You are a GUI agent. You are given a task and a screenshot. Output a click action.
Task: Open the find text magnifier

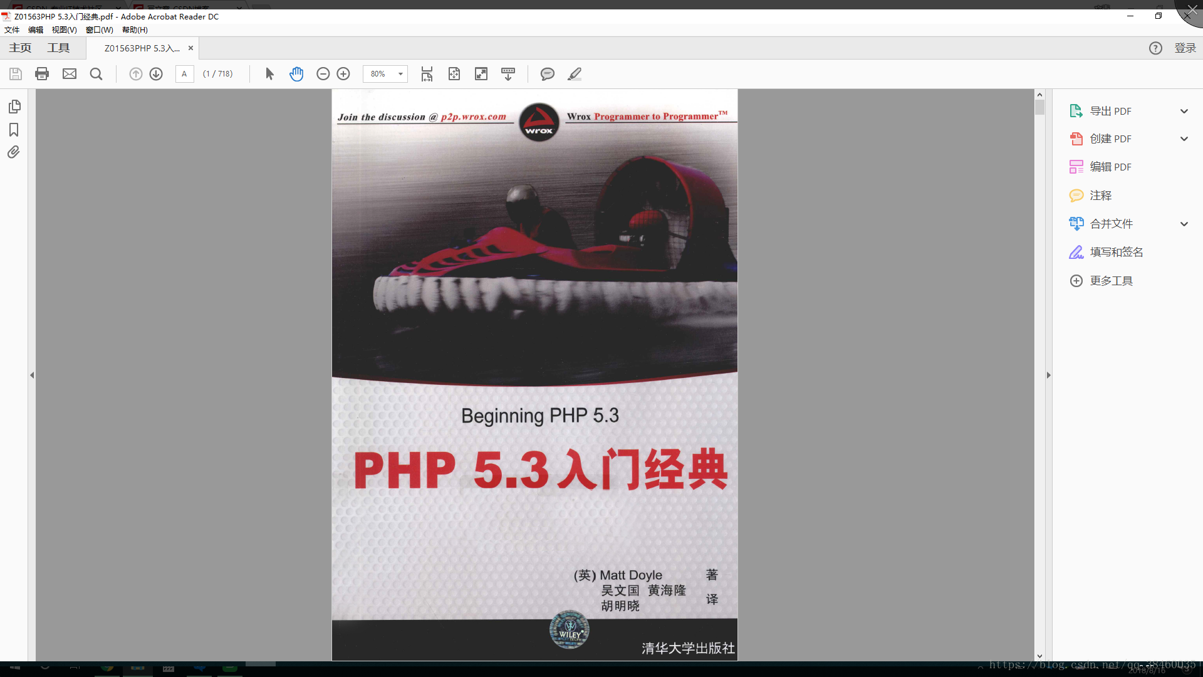(96, 74)
